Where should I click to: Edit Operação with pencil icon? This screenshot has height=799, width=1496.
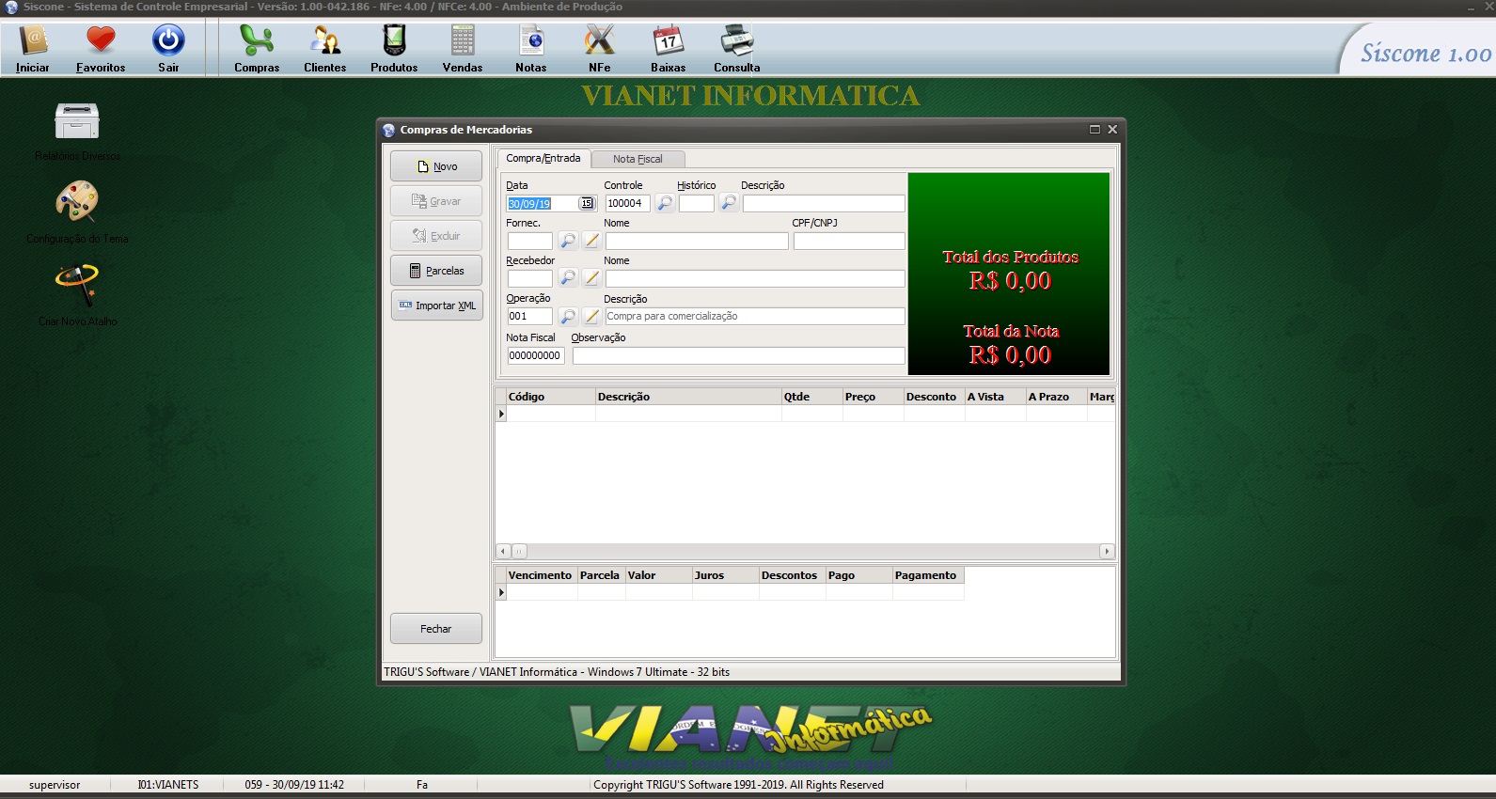591,316
